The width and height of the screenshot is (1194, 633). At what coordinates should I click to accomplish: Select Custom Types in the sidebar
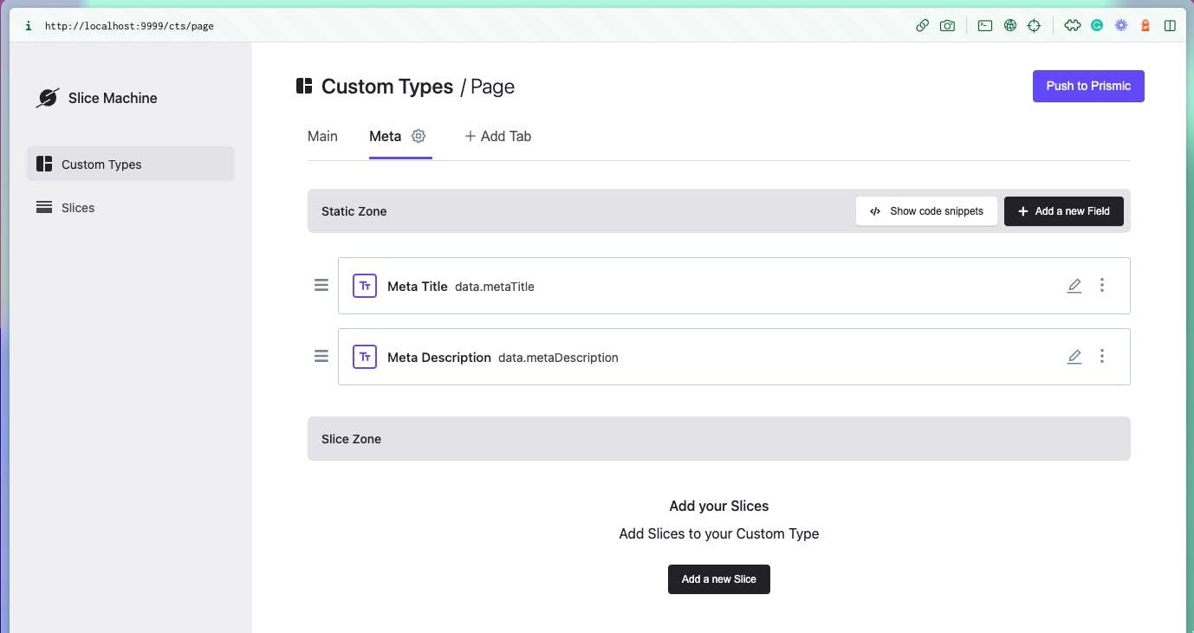click(101, 164)
